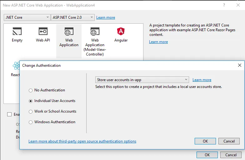Image resolution: width=245 pixels, height=160 pixels.
Task: Select the Empty project template icon
Action: pyautogui.click(x=17, y=31)
